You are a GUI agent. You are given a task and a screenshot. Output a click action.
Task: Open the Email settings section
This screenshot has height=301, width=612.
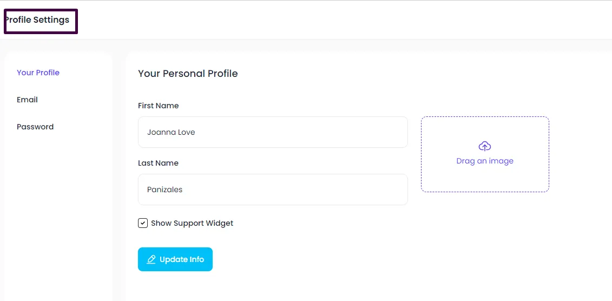[27, 100]
